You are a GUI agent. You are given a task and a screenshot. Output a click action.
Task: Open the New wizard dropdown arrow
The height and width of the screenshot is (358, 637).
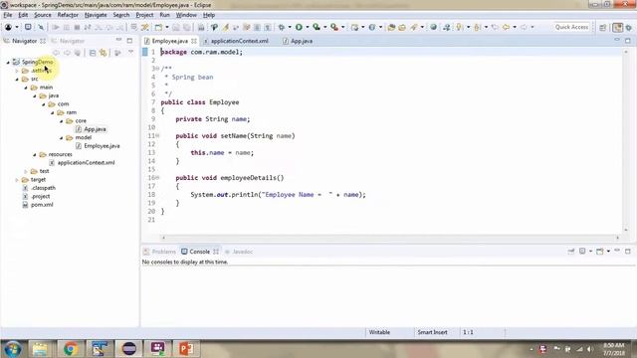(167, 27)
